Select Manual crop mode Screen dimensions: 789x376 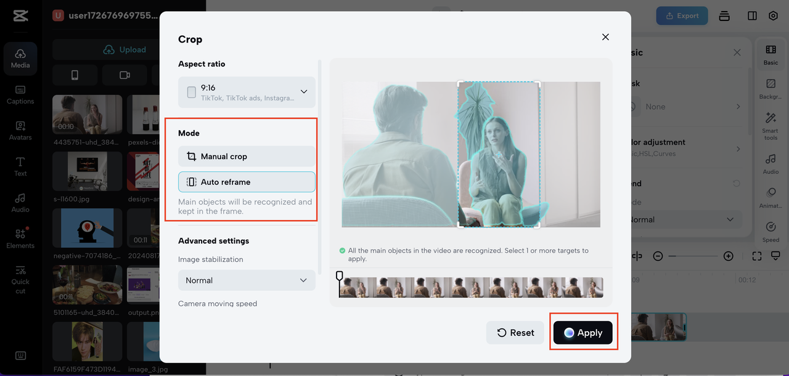[x=247, y=157]
